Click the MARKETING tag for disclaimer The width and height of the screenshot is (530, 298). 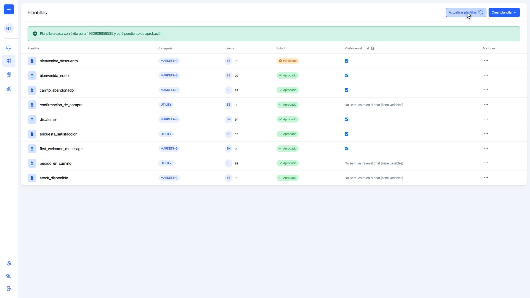169,119
